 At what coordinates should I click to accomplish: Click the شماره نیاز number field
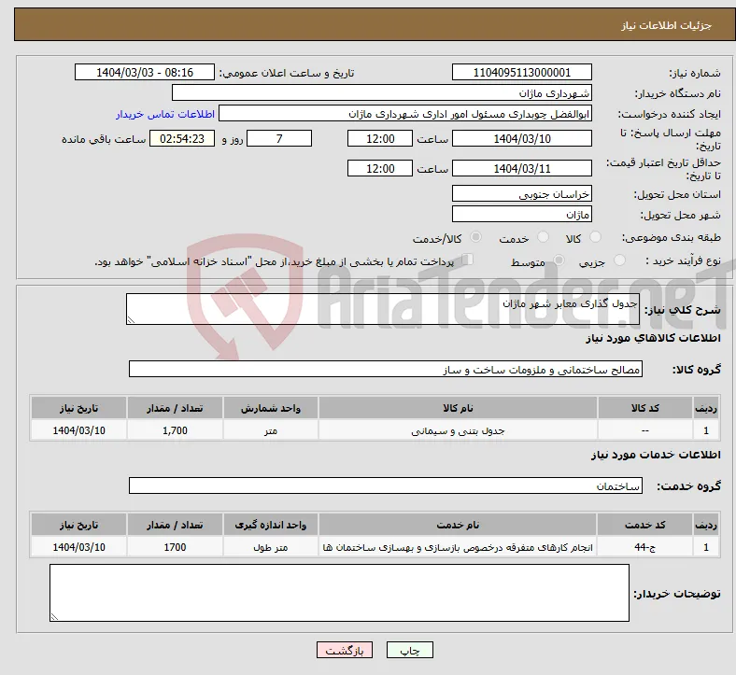coord(522,72)
